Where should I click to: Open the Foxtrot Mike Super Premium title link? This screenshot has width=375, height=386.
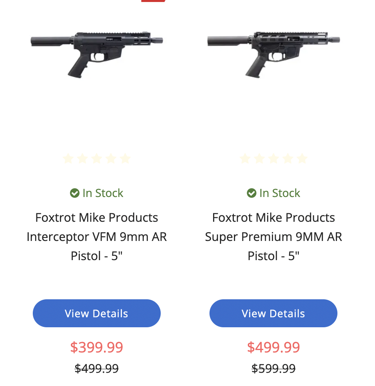click(x=273, y=237)
